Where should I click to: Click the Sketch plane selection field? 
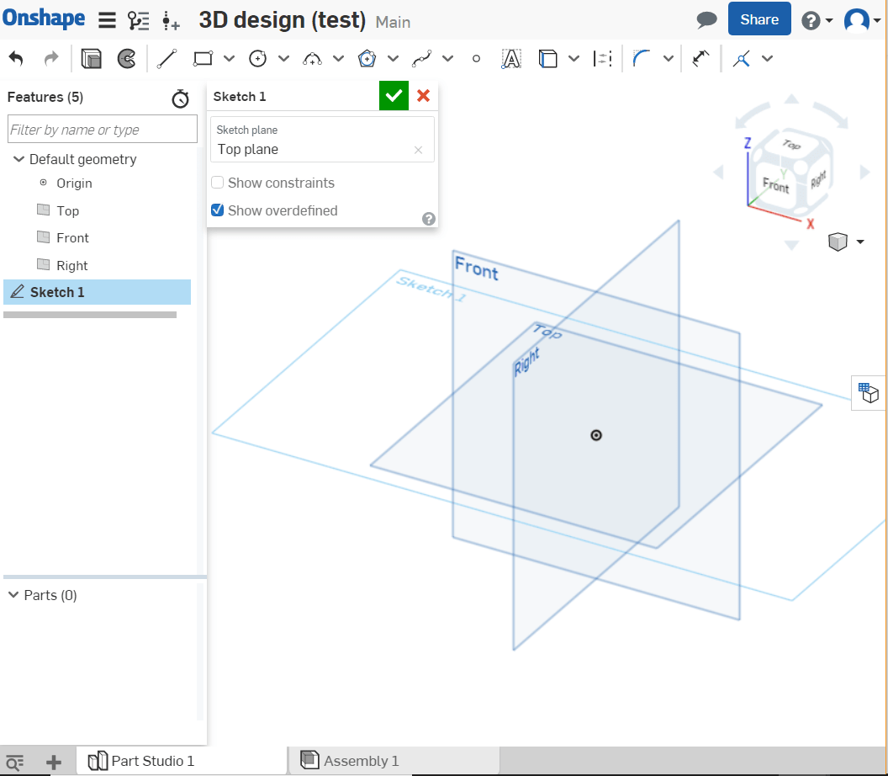pos(322,140)
